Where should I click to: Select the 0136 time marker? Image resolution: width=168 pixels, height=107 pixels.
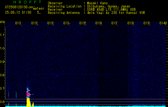click(x=99, y=23)
